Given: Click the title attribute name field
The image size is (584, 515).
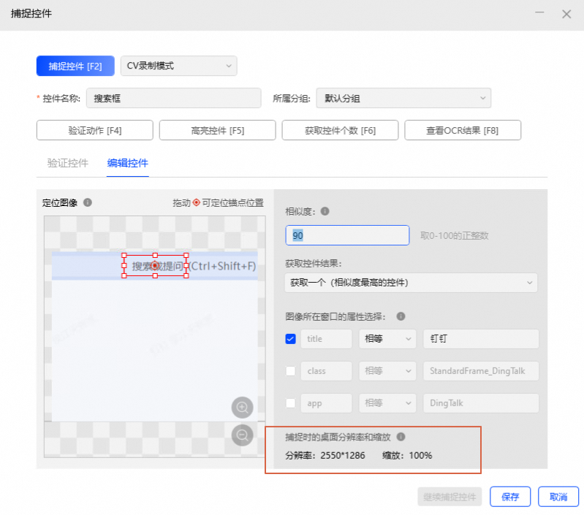Looking at the screenshot, I should point(326,339).
